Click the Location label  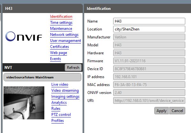pyautogui.click(x=95, y=29)
